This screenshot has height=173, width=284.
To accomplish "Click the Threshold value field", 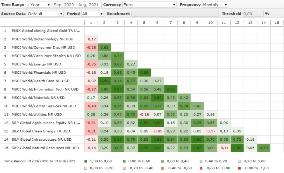I will 253,14.
